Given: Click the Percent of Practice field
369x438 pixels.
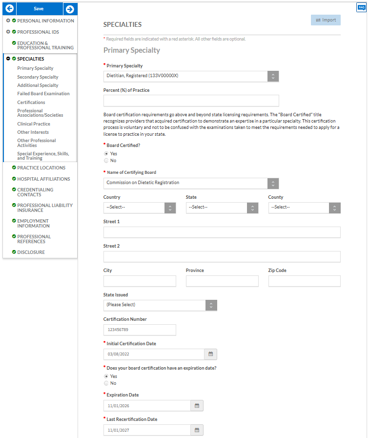Looking at the screenshot, I should click(191, 101).
